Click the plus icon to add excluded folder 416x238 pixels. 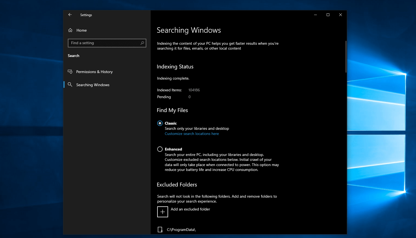click(163, 212)
